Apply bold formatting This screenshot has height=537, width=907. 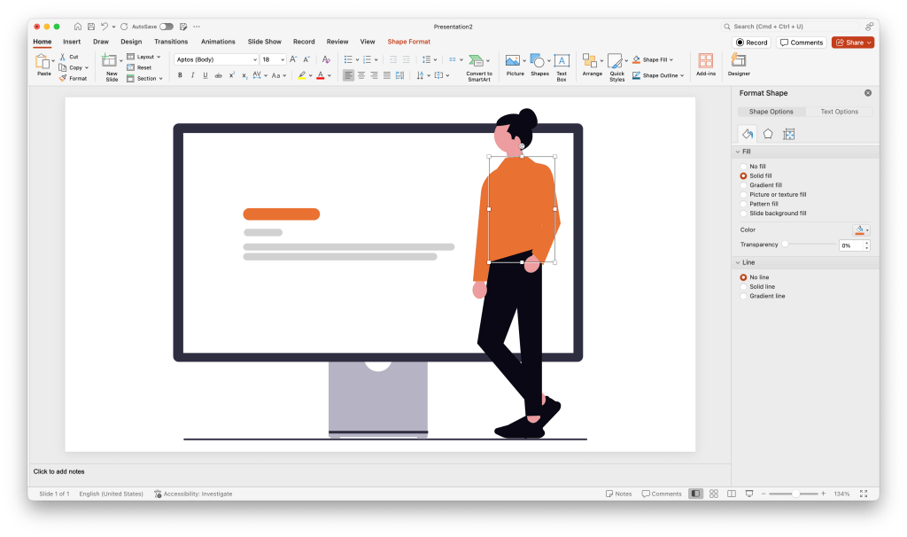point(180,75)
